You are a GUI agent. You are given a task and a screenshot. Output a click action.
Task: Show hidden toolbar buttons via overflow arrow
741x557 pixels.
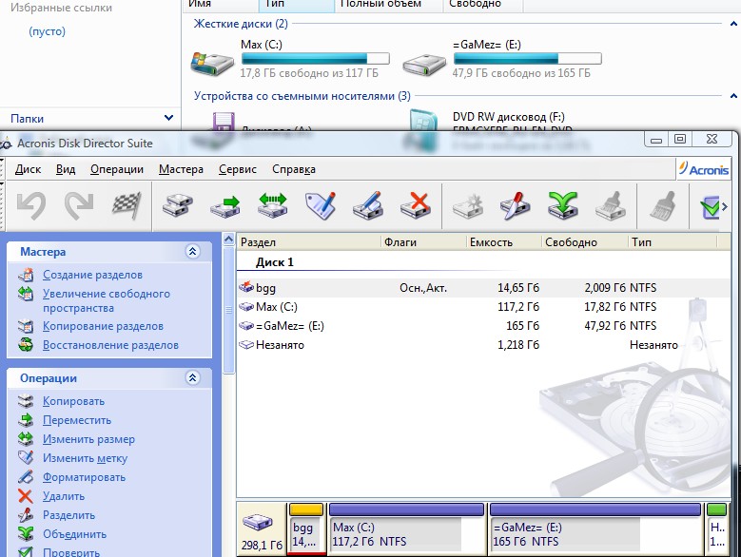click(725, 206)
